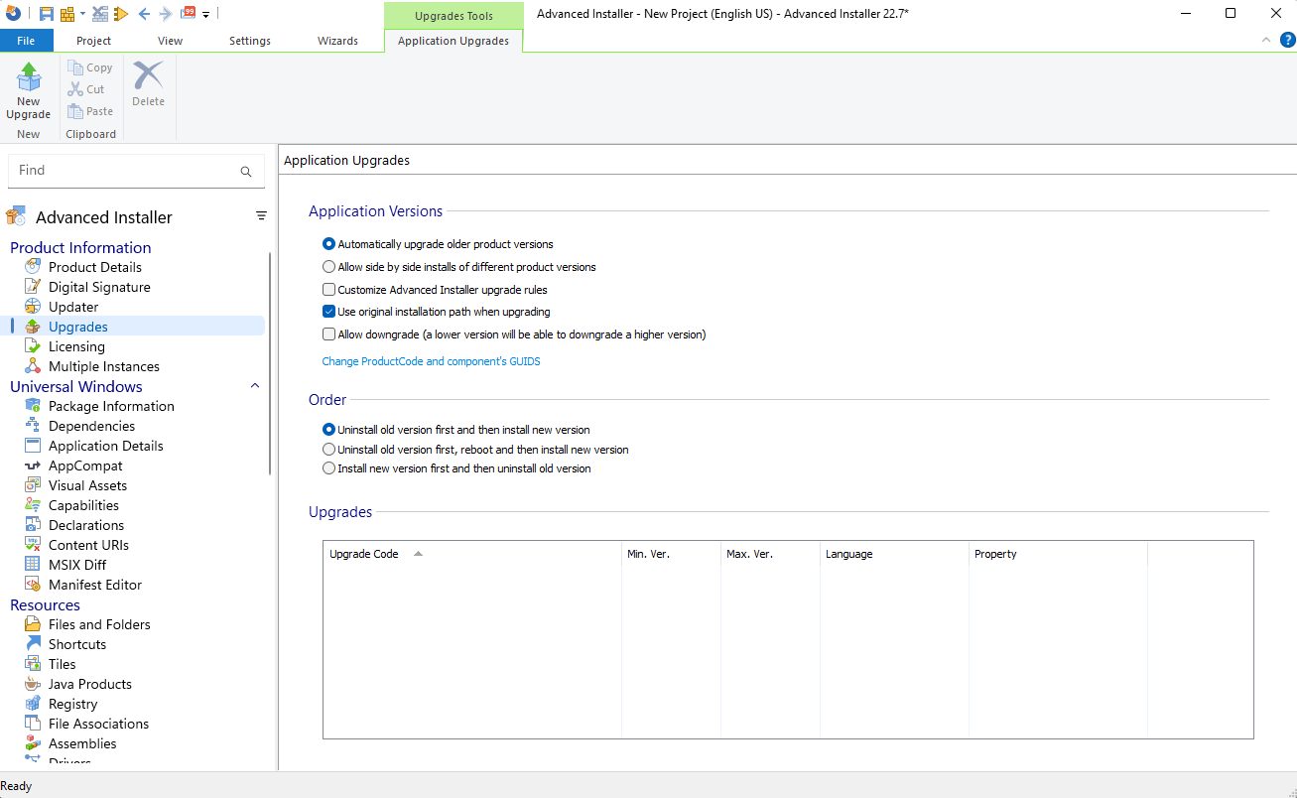Enable Customize Advanced Installer upgrade rules
The width and height of the screenshot is (1297, 798).
point(328,289)
